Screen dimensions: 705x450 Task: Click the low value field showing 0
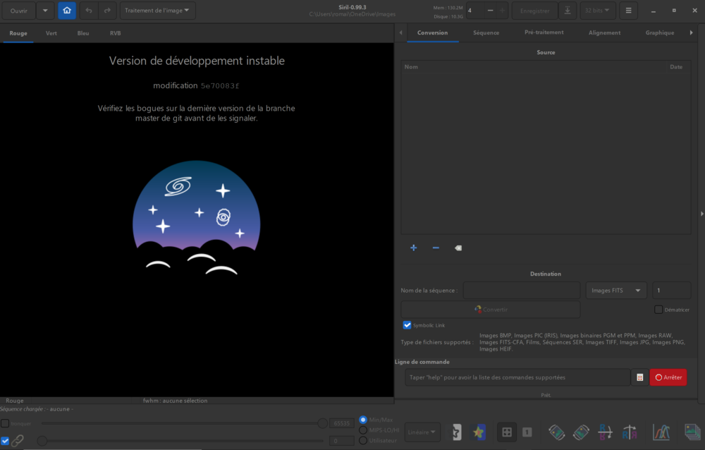coord(341,441)
